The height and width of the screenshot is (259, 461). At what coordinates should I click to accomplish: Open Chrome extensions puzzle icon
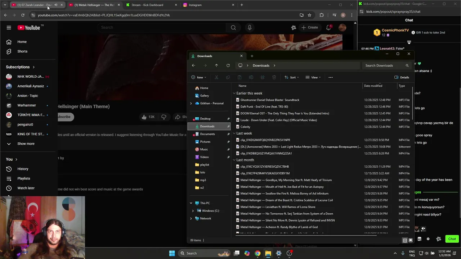322,15
